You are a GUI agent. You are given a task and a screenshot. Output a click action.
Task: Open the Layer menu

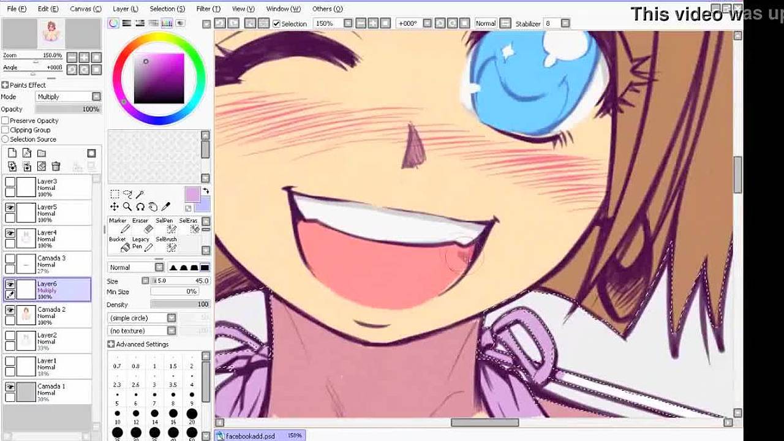pyautogui.click(x=125, y=9)
